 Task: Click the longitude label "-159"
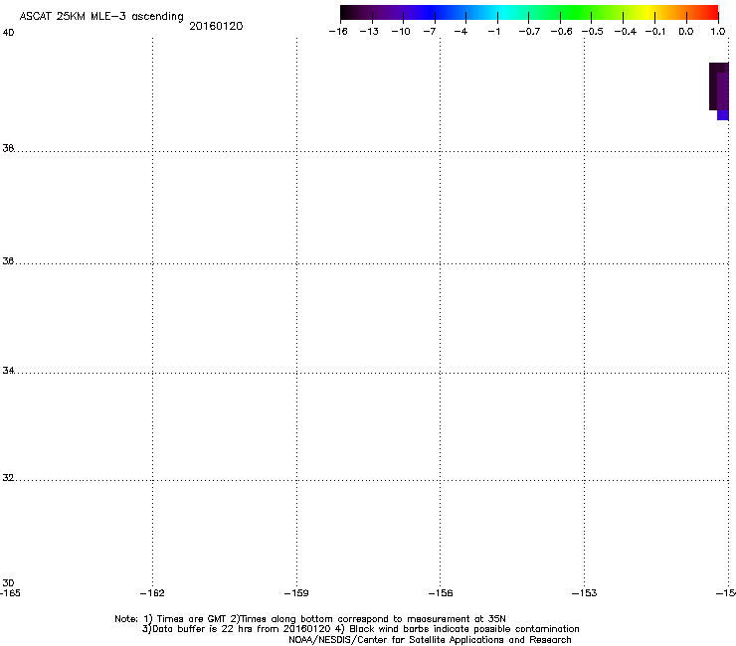(x=296, y=593)
